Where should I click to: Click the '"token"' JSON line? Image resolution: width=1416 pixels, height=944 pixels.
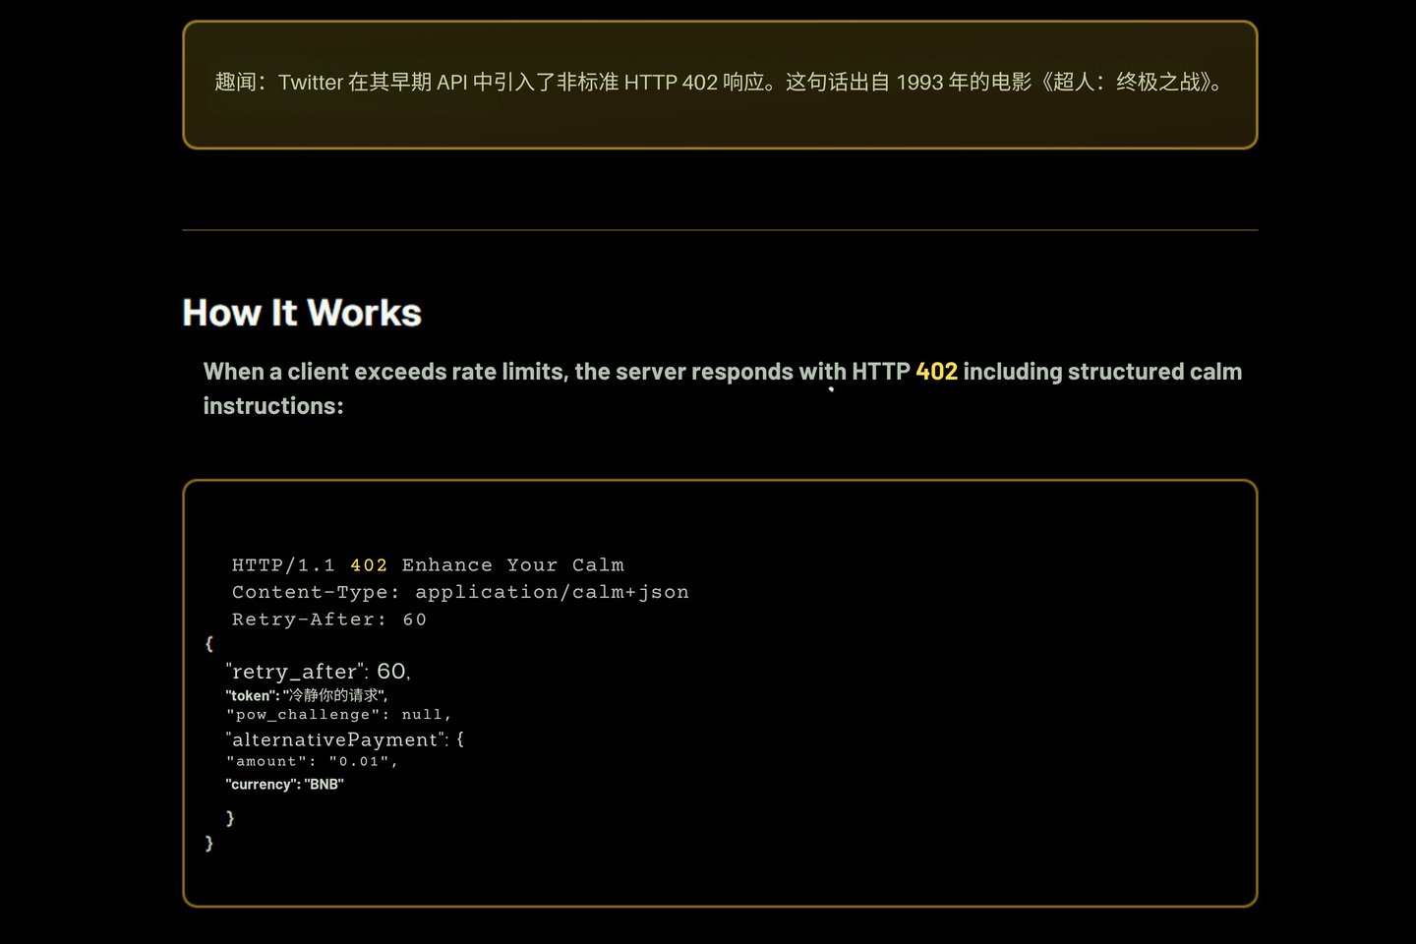click(x=307, y=695)
